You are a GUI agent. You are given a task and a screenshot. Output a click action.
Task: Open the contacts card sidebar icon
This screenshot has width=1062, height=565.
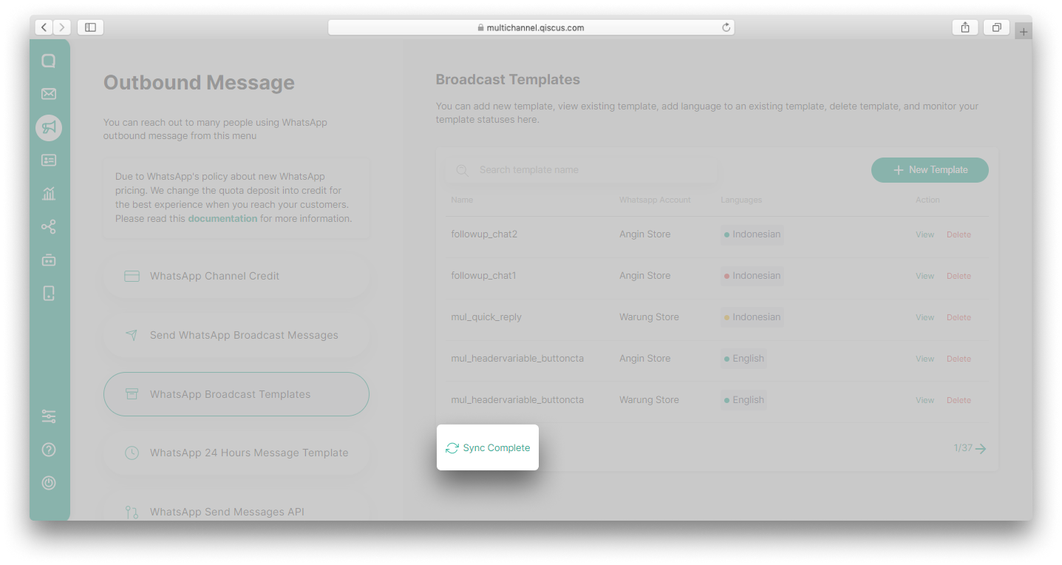point(49,160)
